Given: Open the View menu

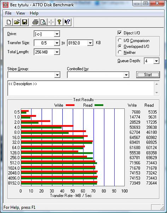Looking at the screenshot, I should tap(21, 13).
